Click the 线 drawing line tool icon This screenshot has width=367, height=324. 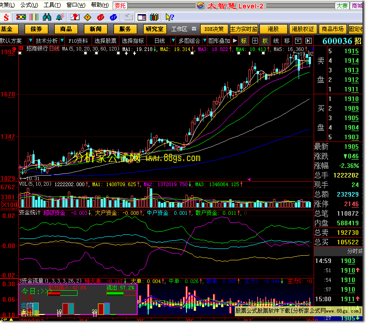(276, 41)
